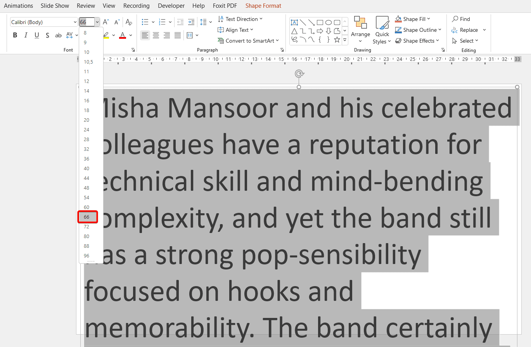
Task: Toggle text shadow button
Action: (48, 35)
